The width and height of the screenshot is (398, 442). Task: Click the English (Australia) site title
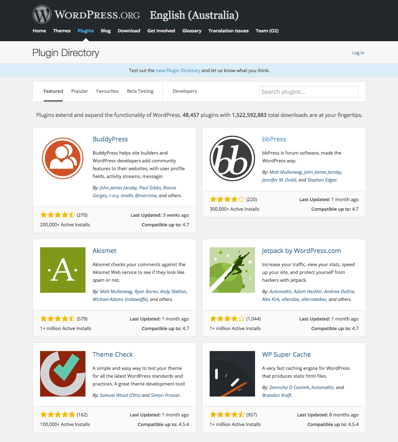coord(194,15)
